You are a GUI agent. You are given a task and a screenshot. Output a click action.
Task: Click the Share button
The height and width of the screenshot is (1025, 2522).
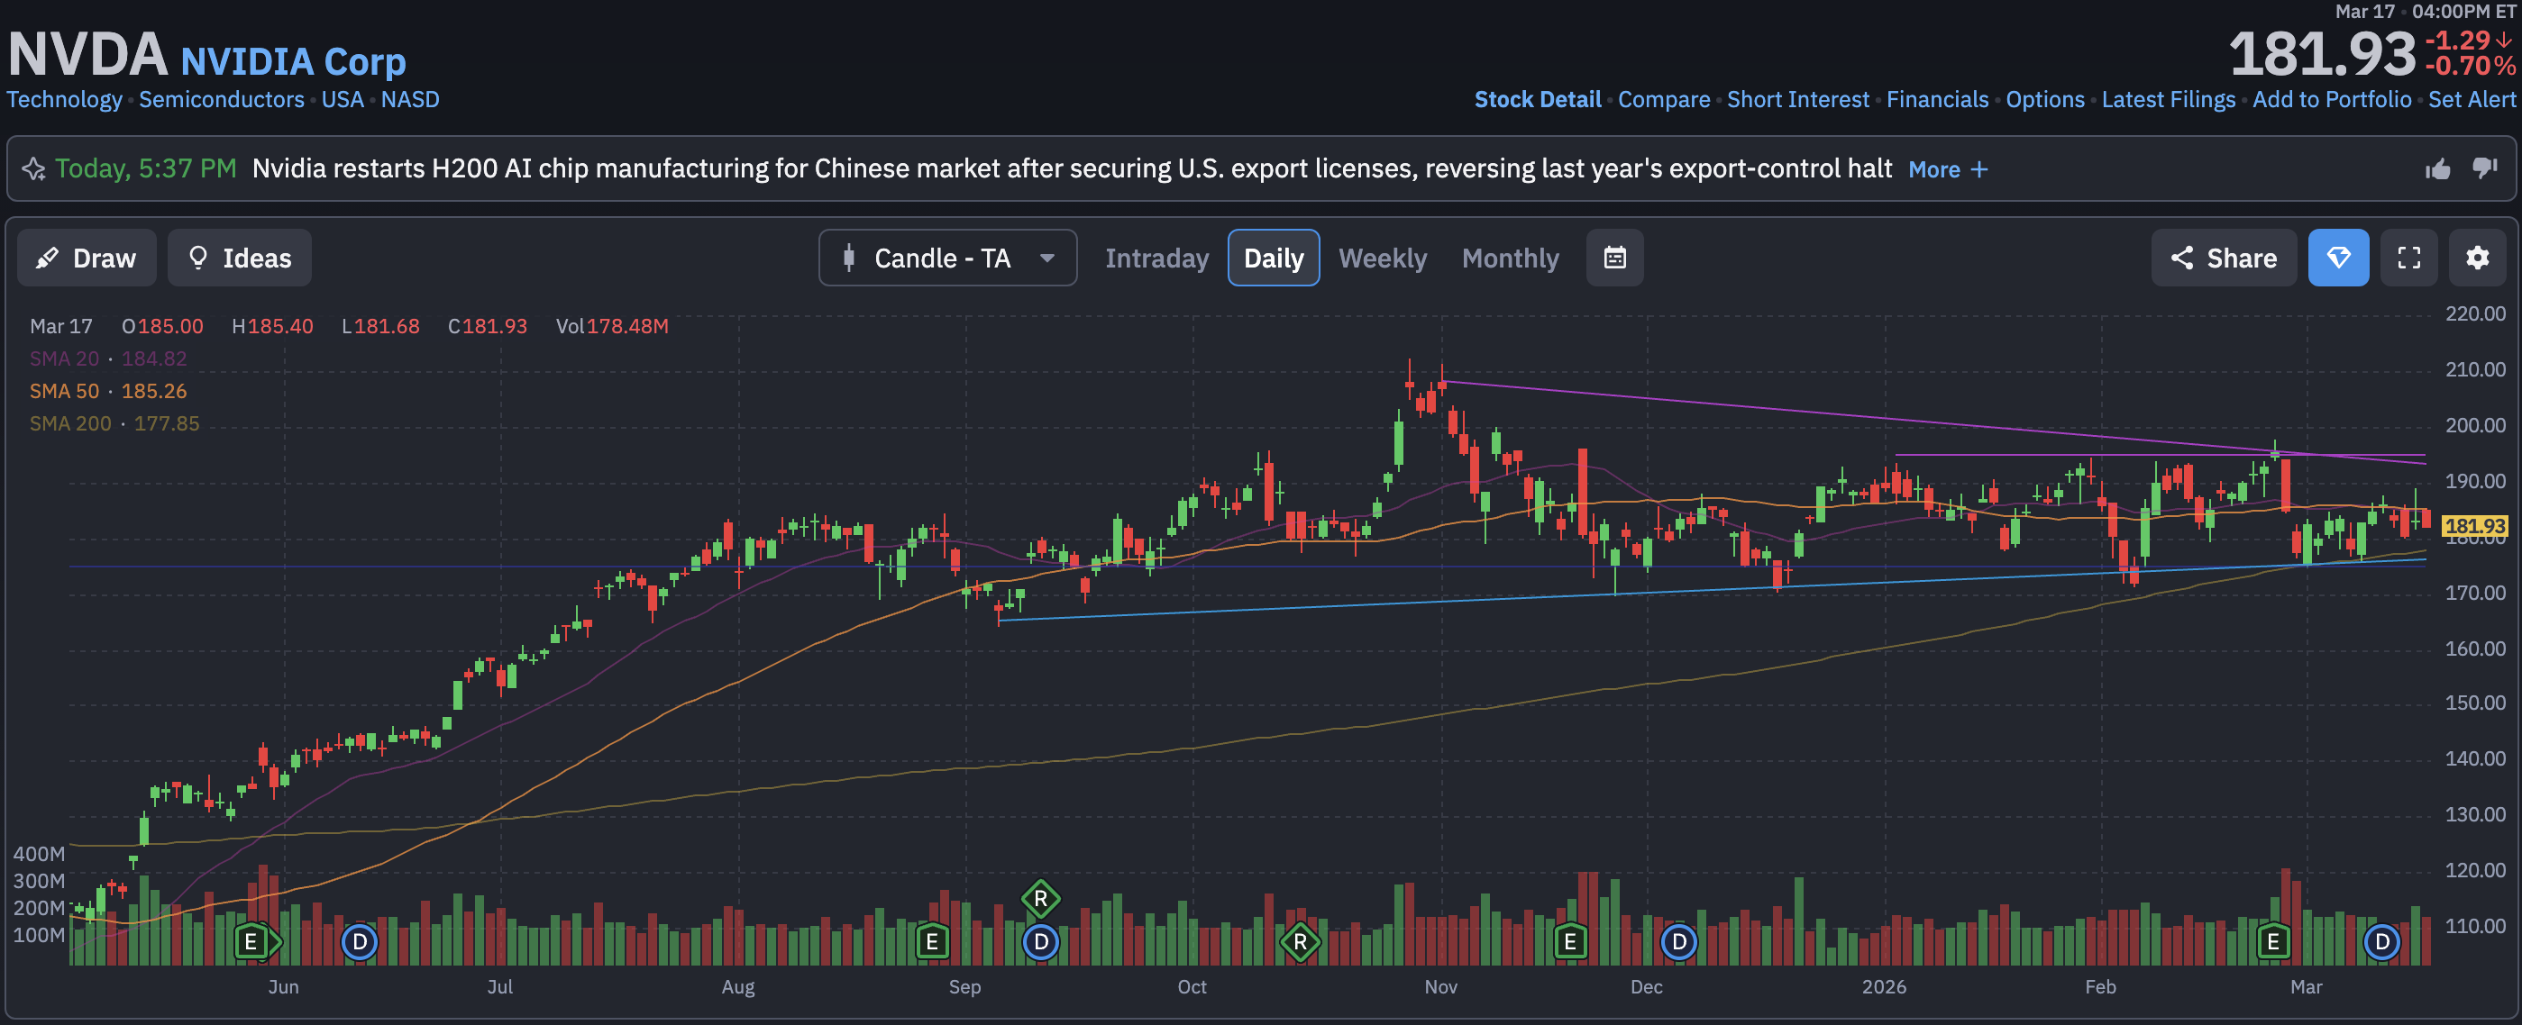[2224, 259]
